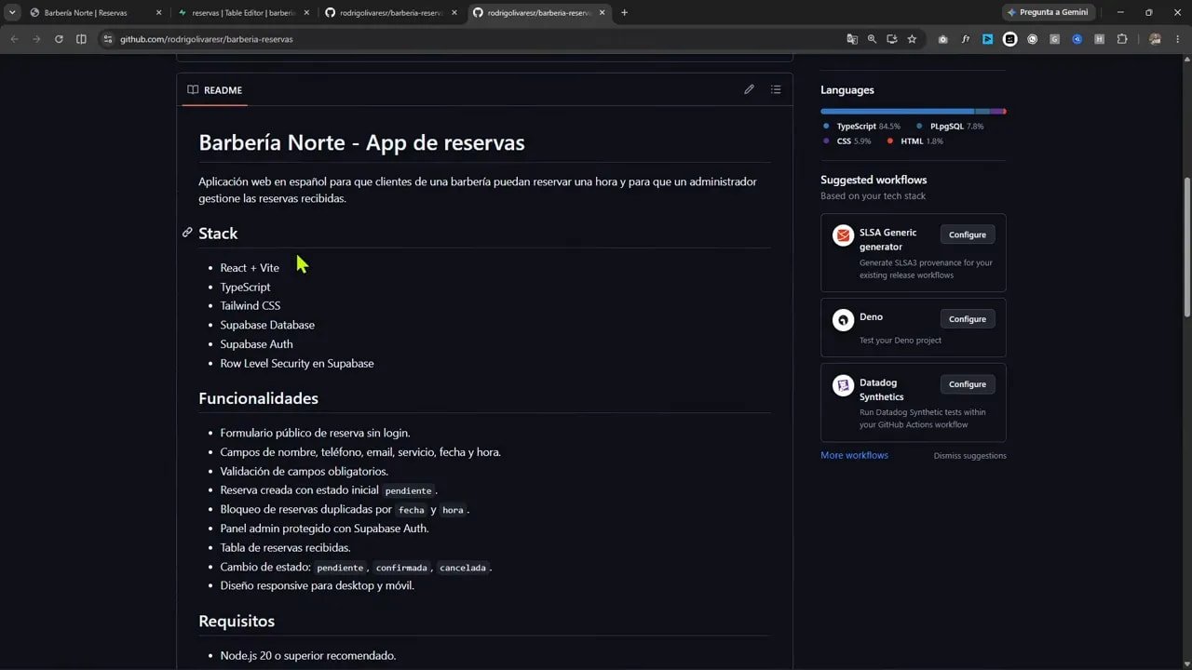1192x670 pixels.
Task: Go back with the browser back arrow
Action: click(x=14, y=39)
